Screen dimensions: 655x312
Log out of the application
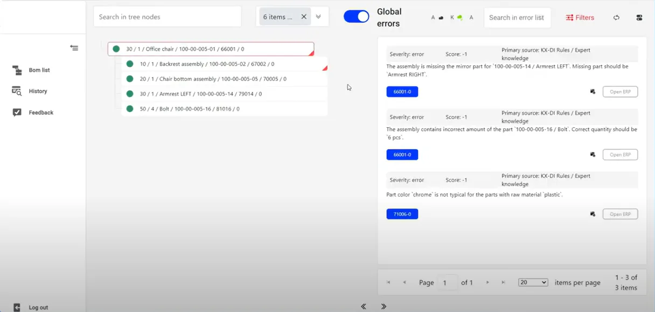(38, 307)
